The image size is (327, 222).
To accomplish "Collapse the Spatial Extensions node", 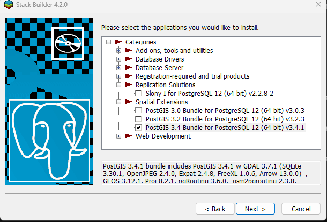I will (x=118, y=102).
